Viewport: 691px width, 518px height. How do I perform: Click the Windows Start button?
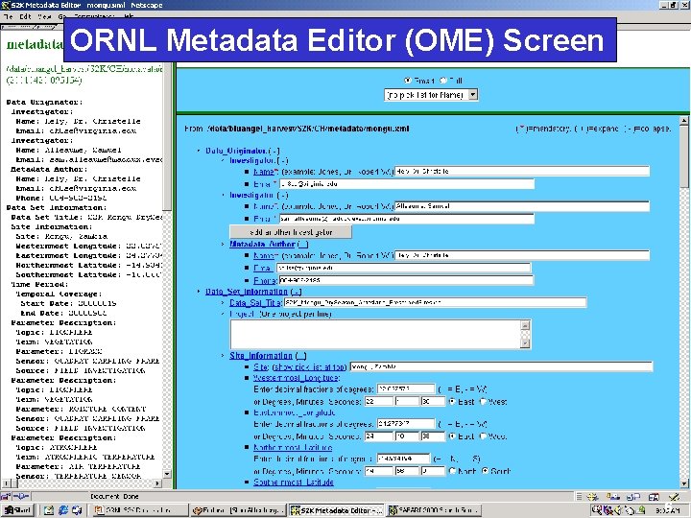[17, 510]
